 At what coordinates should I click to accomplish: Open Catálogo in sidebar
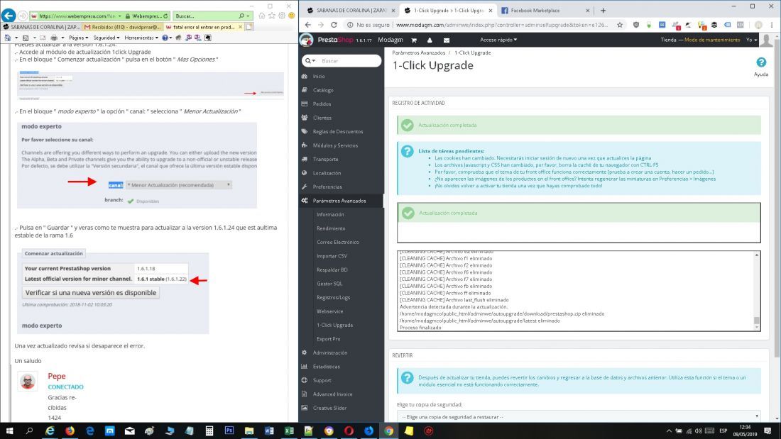[323, 90]
